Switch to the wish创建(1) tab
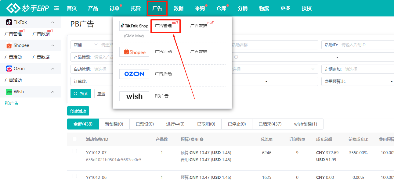 (x=305, y=124)
